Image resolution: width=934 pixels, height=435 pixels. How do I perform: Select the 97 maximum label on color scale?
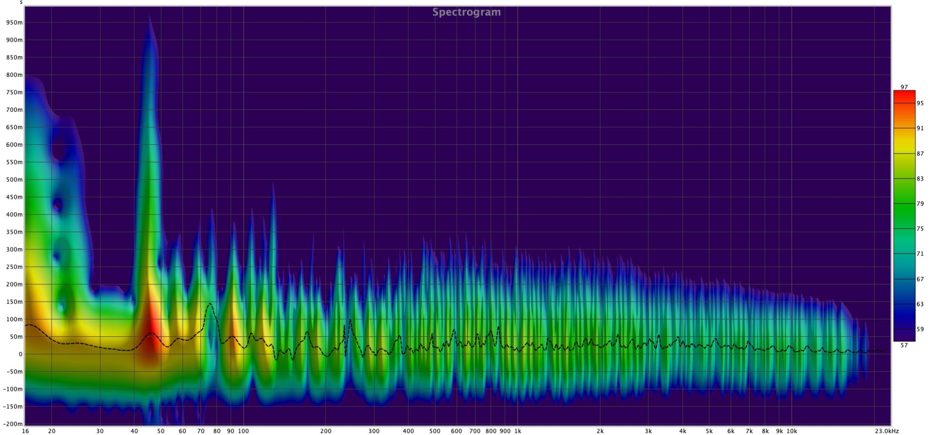click(904, 87)
